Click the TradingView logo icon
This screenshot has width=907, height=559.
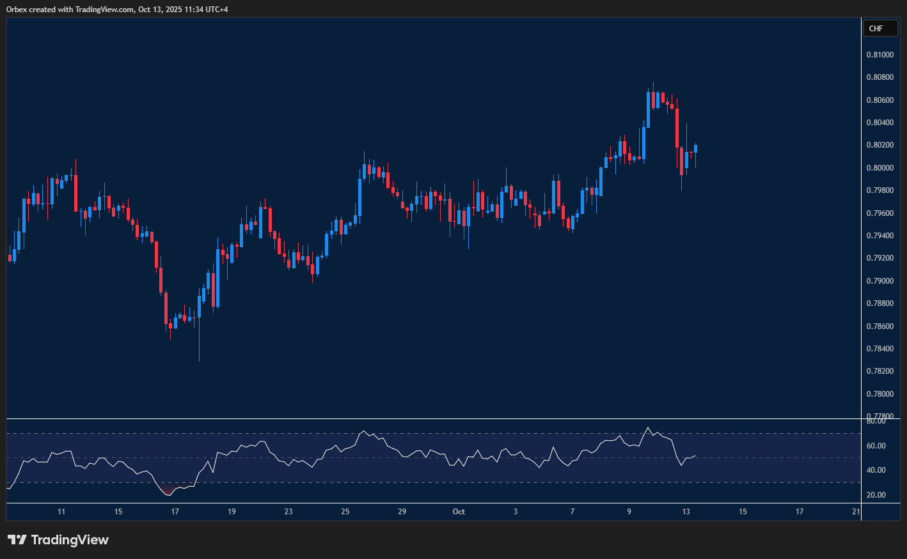(x=17, y=540)
